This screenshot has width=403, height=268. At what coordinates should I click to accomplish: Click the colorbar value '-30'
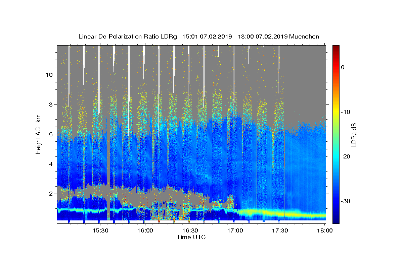point(346,201)
